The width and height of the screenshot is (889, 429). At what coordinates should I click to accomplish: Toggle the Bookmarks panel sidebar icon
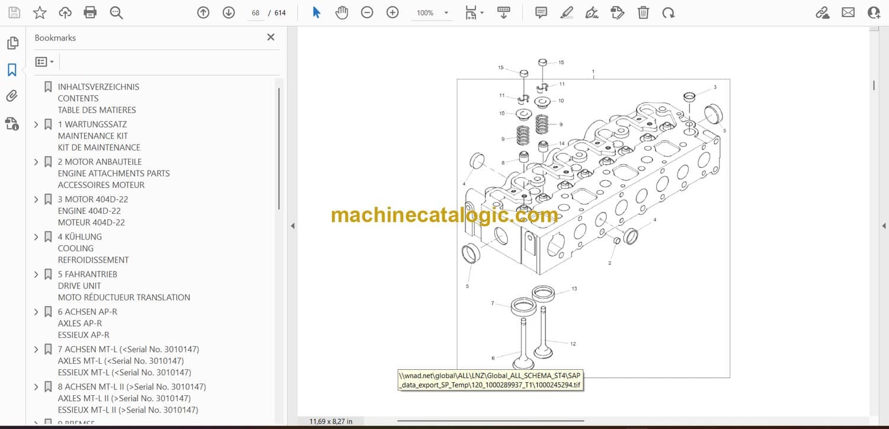(x=12, y=70)
